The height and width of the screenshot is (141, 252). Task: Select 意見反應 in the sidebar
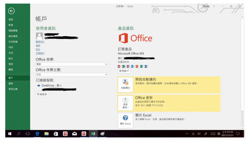click(x=13, y=89)
